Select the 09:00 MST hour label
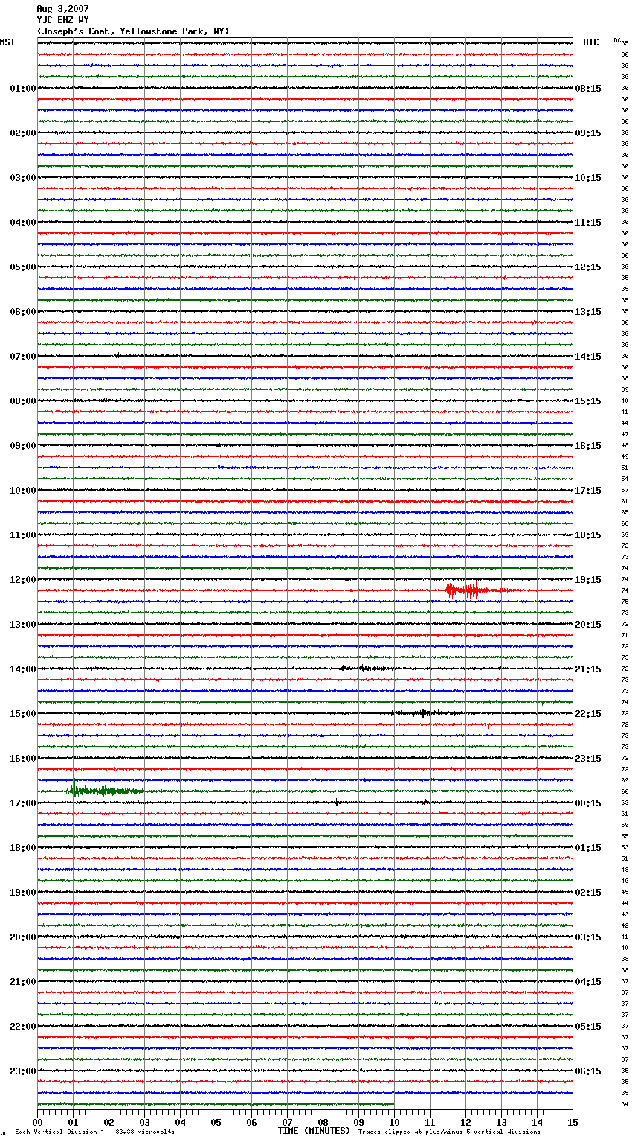632x1142 pixels. coord(23,446)
